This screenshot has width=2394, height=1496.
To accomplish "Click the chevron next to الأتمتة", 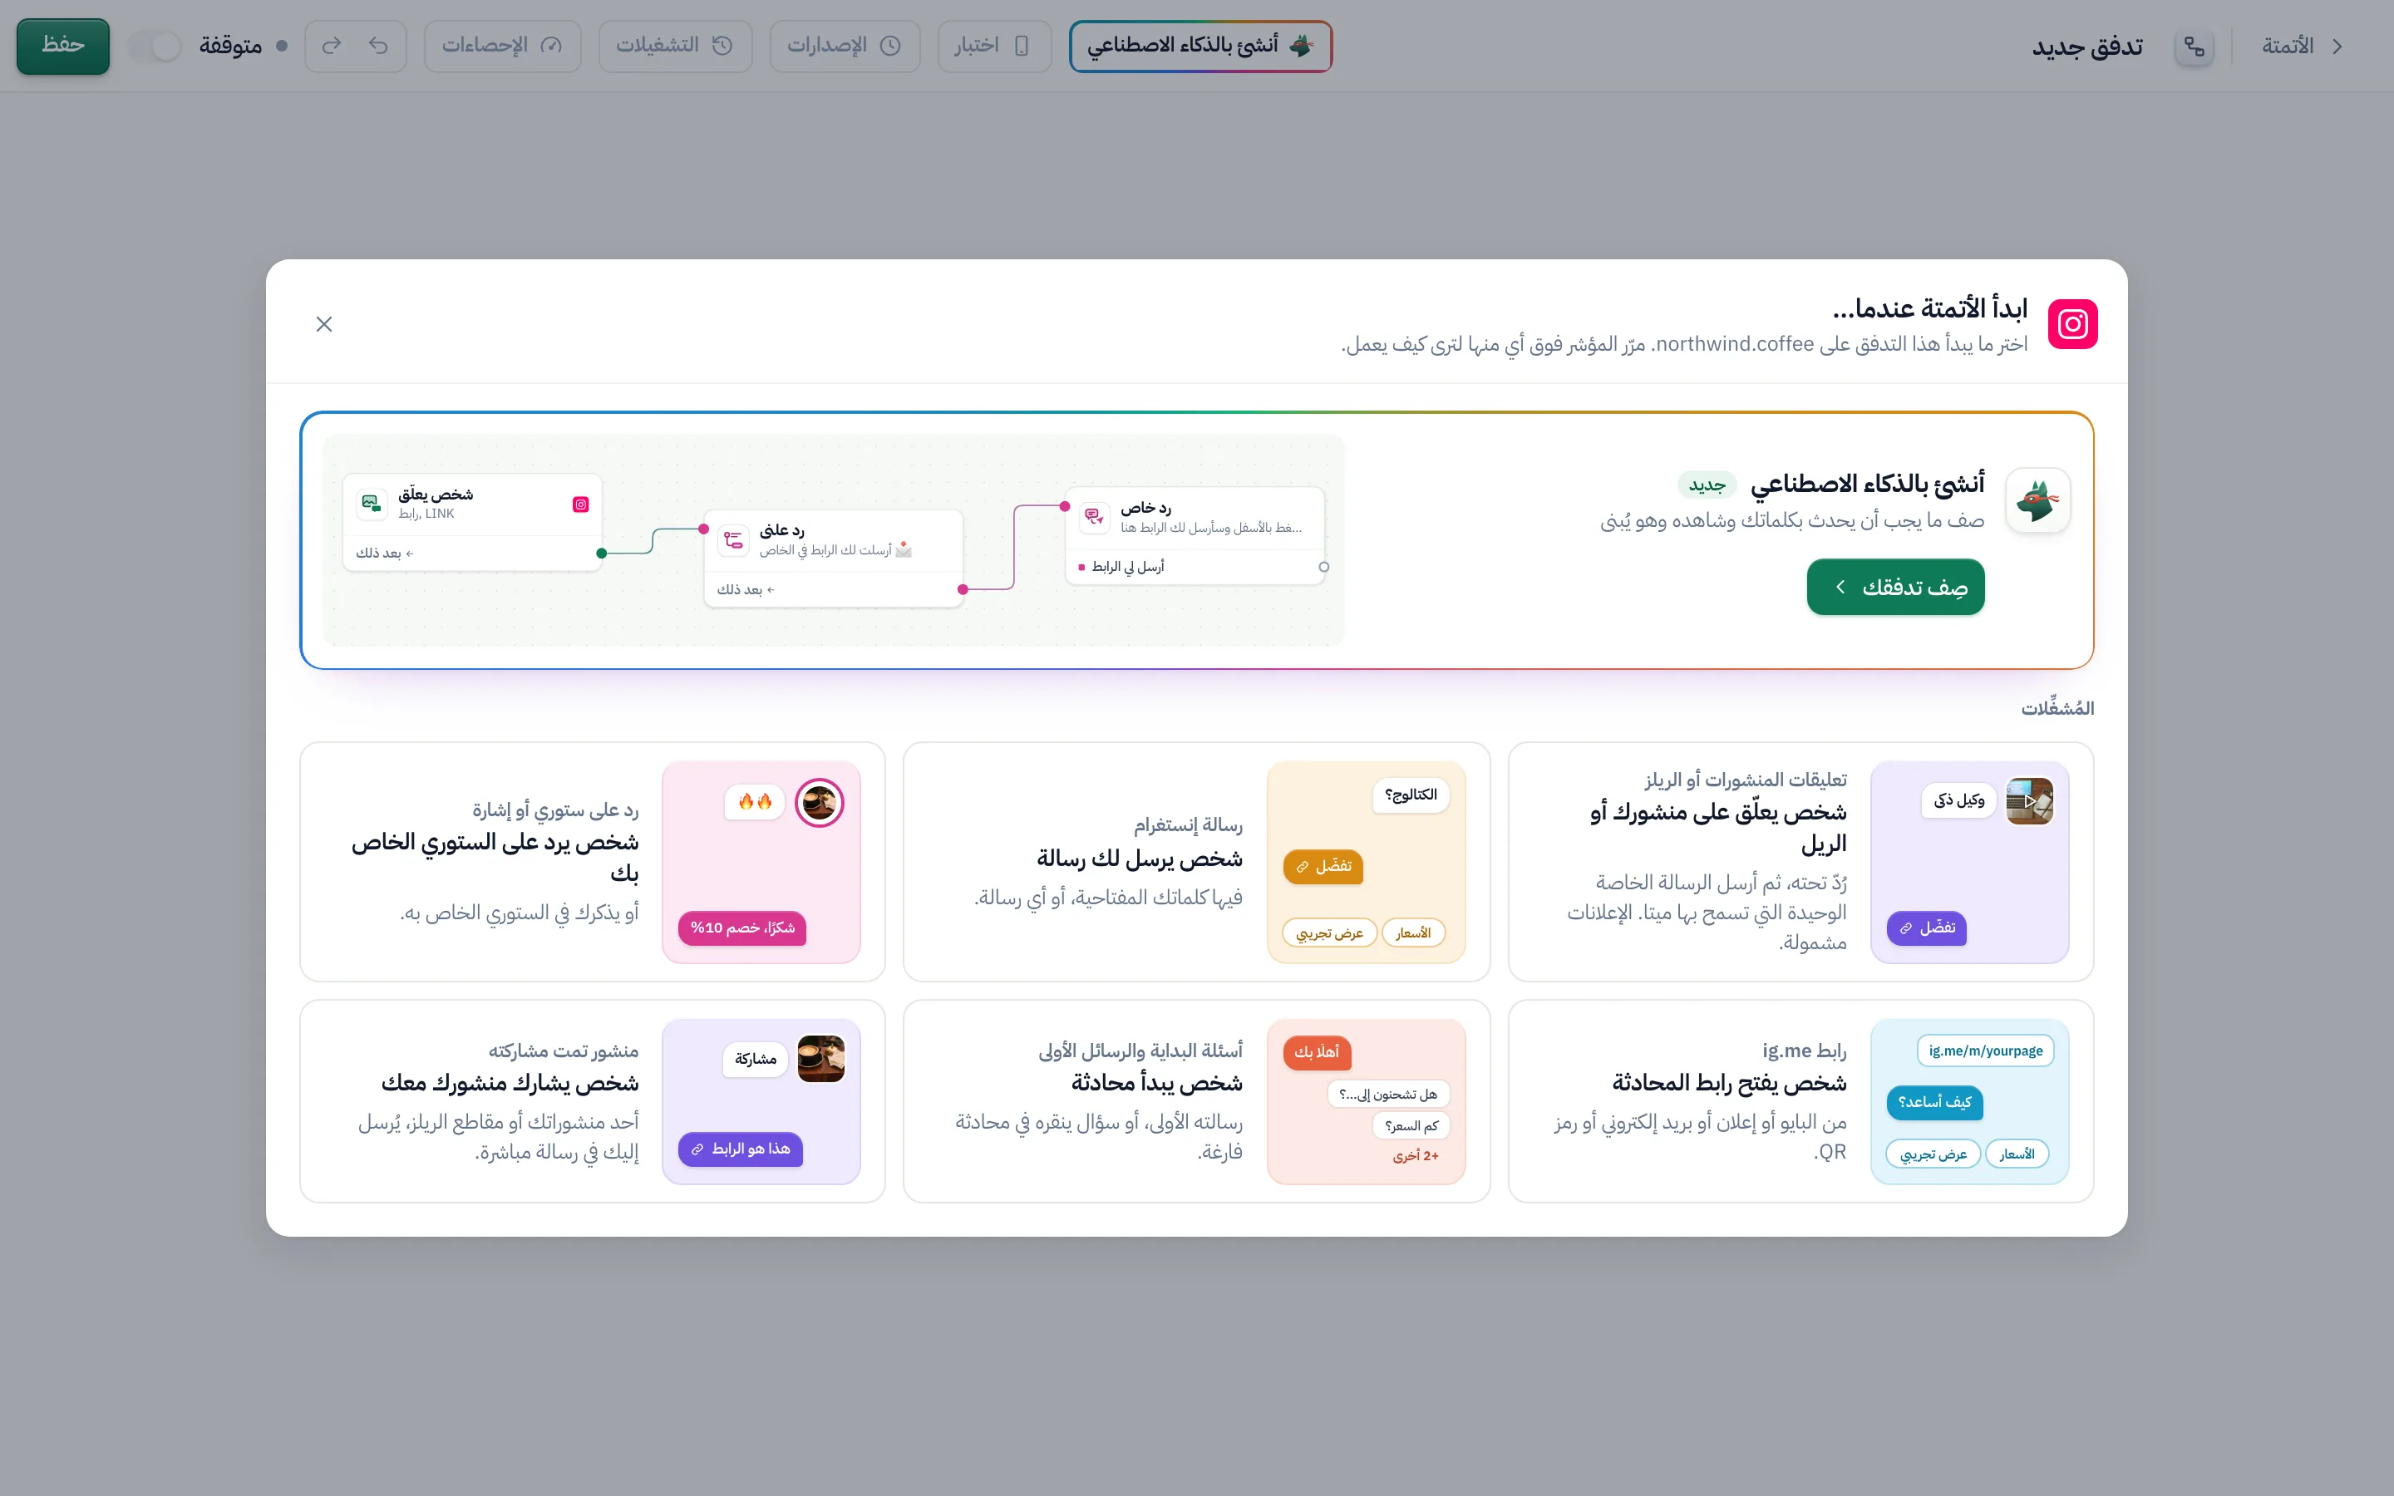I will [2337, 46].
